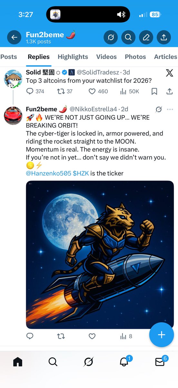Switch to the Highlights tab
This screenshot has width=178, height=388.
(x=73, y=57)
